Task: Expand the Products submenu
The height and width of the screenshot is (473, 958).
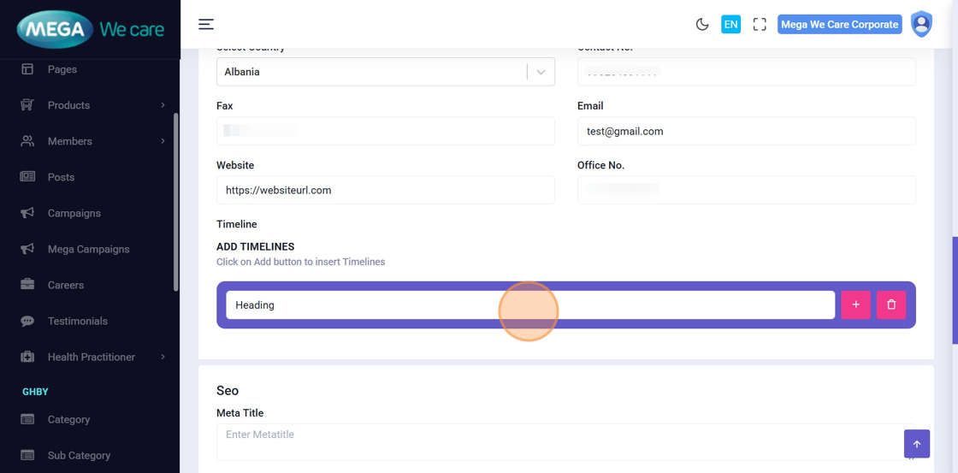Action: (x=163, y=105)
